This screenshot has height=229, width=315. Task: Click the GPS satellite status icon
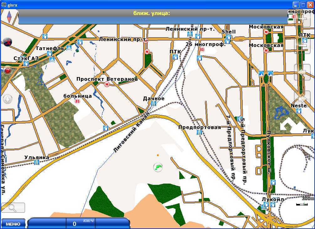[x=8, y=42]
